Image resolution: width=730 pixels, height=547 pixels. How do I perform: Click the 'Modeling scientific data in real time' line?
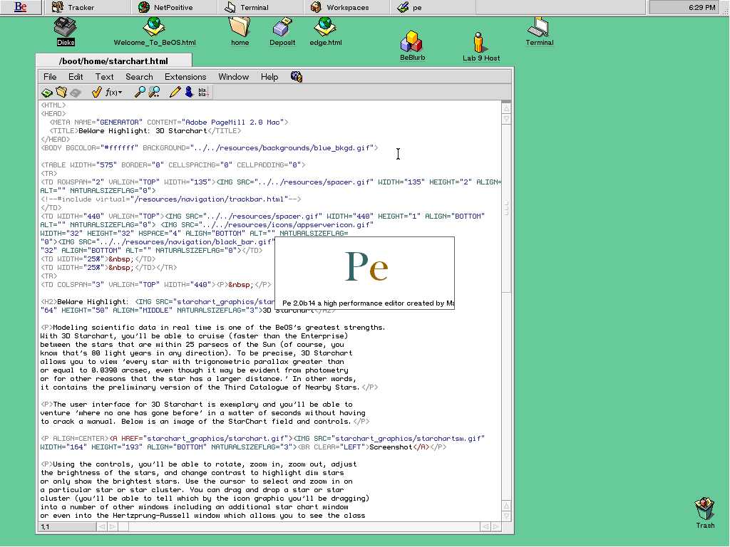point(213,328)
